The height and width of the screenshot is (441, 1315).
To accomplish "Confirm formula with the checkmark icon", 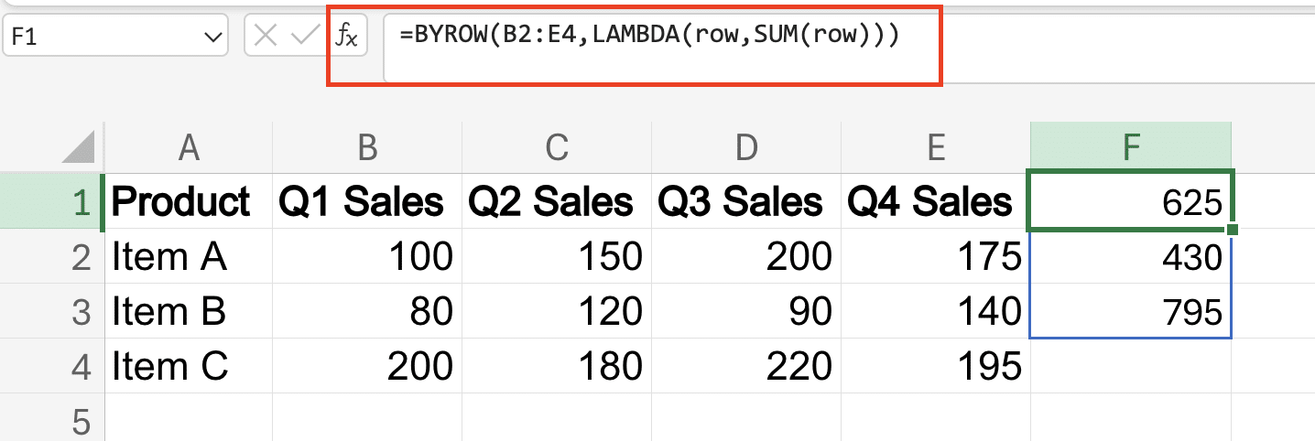I will point(303,37).
